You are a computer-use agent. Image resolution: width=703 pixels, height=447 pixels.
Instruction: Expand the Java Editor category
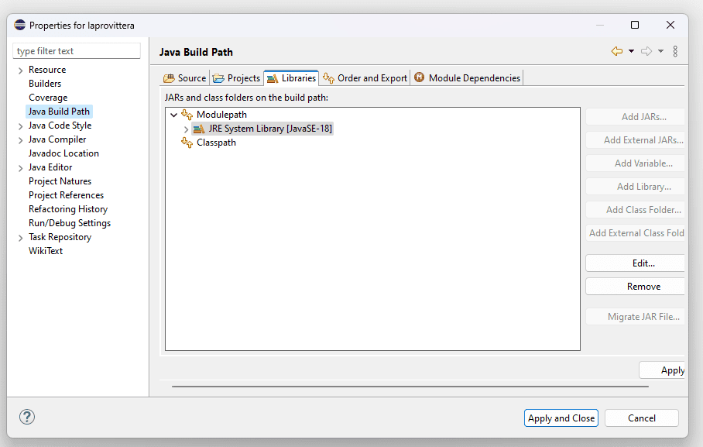tap(20, 168)
